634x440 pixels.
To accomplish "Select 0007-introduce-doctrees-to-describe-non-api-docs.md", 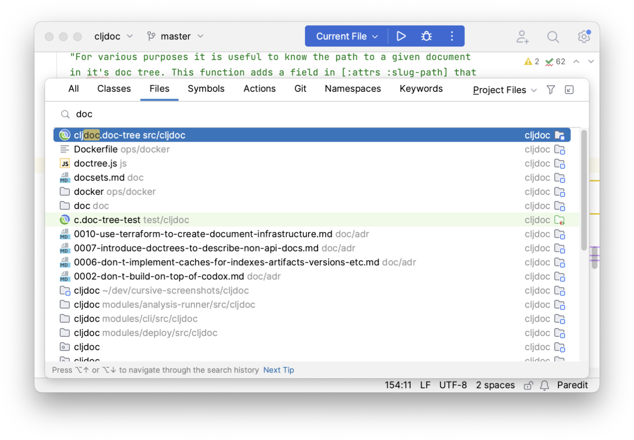I will [312, 248].
